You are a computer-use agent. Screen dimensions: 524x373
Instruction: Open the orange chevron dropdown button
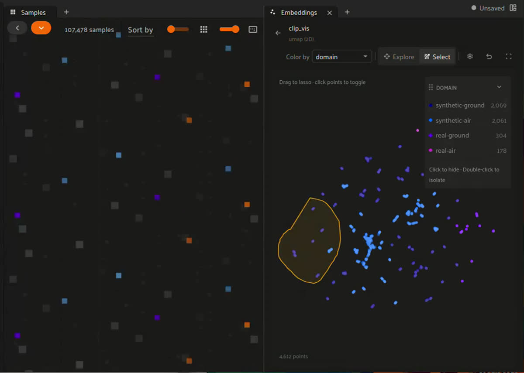click(41, 28)
